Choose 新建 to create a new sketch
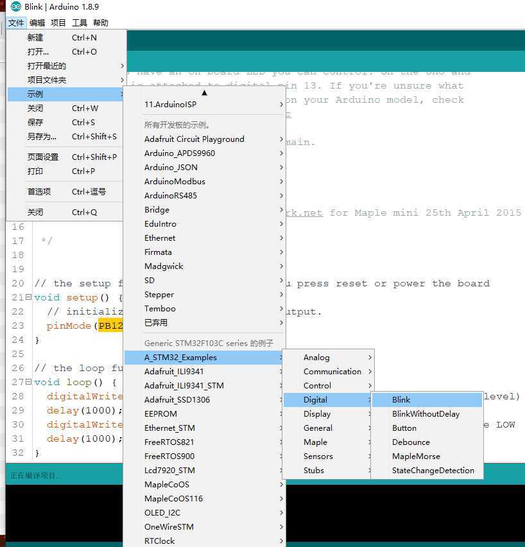Screen dimensions: 525x547 click(x=66, y=38)
